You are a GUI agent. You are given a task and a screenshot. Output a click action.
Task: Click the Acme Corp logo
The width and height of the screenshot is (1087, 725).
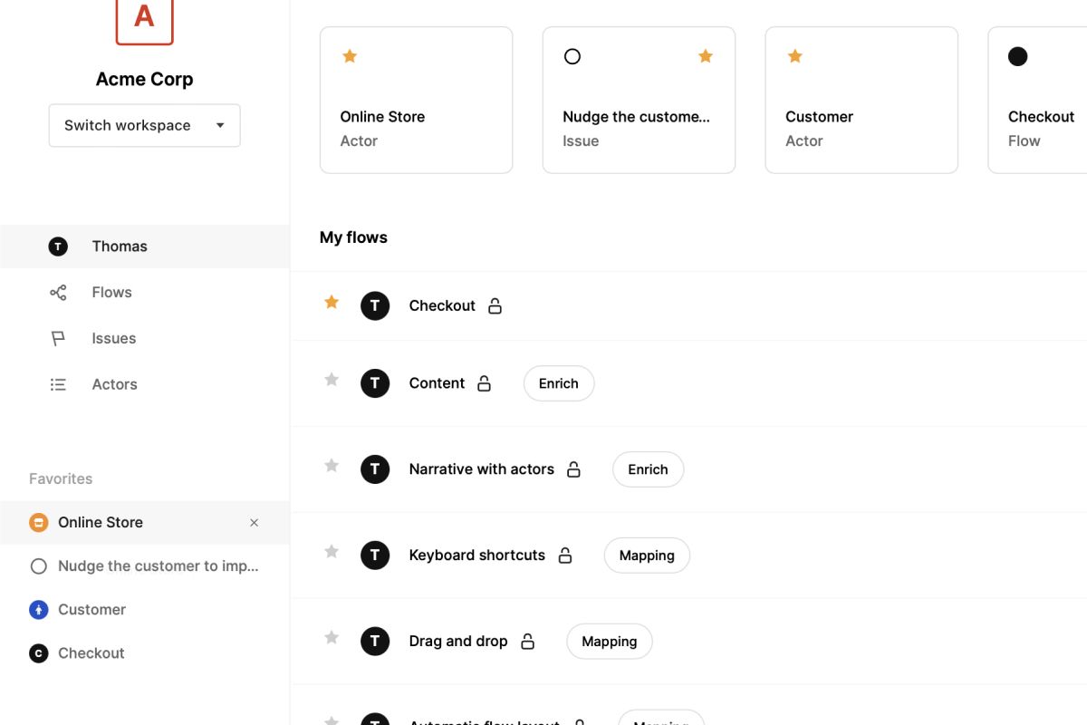(x=144, y=18)
